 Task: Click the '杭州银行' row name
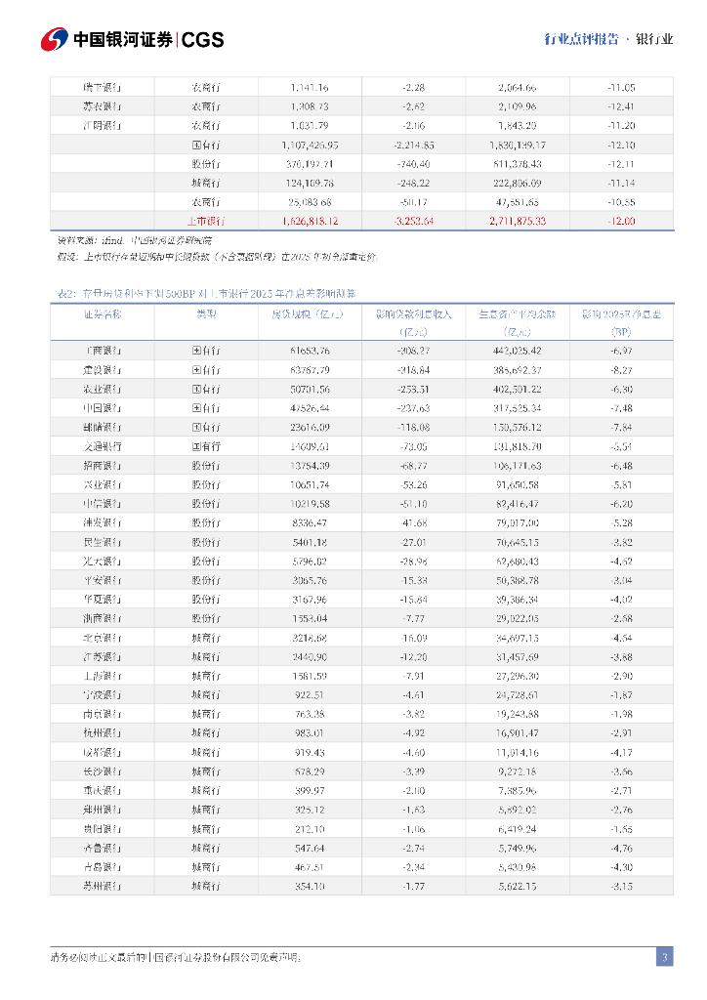pyautogui.click(x=102, y=733)
